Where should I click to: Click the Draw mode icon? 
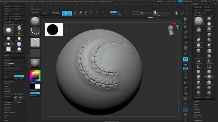(x=70, y=13)
